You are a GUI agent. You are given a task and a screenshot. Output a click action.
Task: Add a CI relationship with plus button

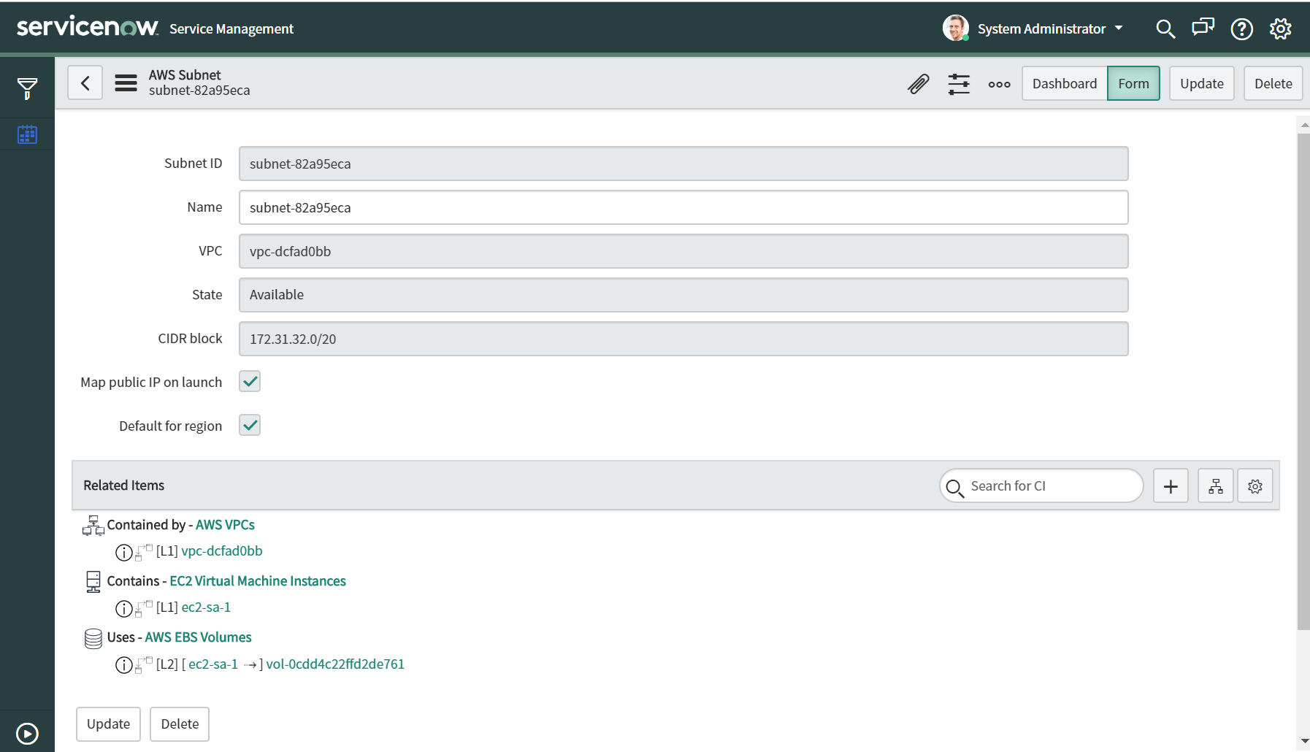(x=1171, y=486)
